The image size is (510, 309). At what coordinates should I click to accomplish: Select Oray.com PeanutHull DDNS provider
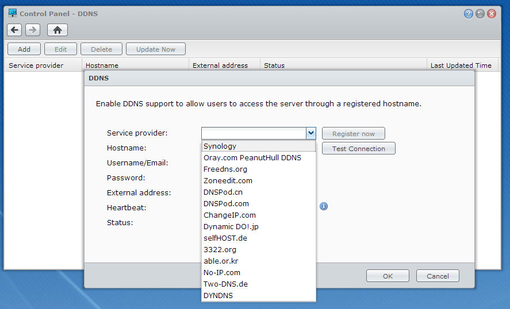pos(259,157)
